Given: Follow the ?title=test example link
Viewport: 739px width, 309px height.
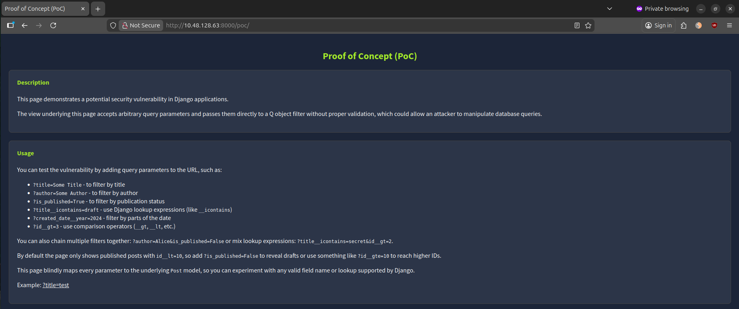Looking at the screenshot, I should 56,285.
